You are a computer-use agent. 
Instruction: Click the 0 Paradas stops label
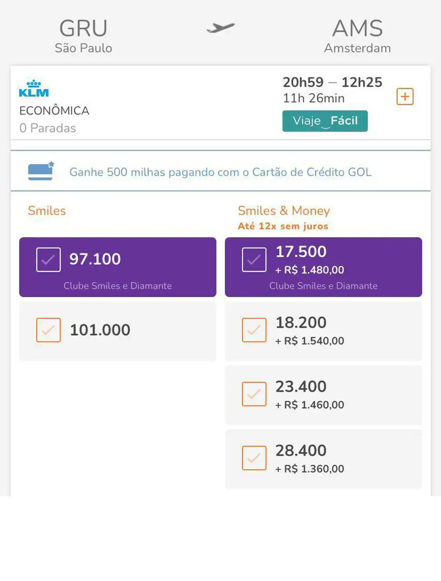click(48, 128)
